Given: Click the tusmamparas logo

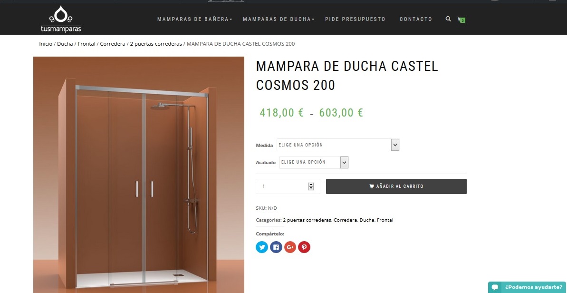Looking at the screenshot, I should 61,19.
